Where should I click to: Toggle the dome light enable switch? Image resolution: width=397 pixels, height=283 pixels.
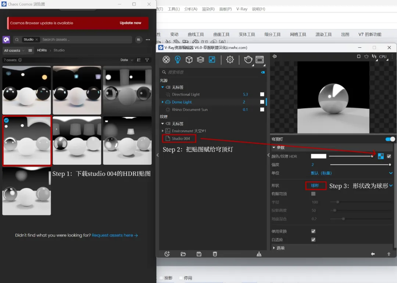390,139
